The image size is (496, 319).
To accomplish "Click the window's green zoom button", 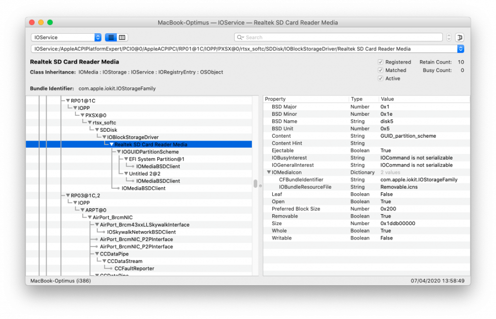I will [50, 22].
